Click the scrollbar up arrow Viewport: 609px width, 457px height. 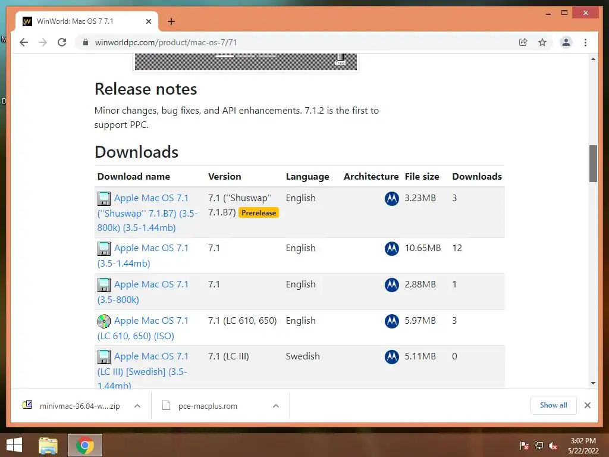(593, 59)
